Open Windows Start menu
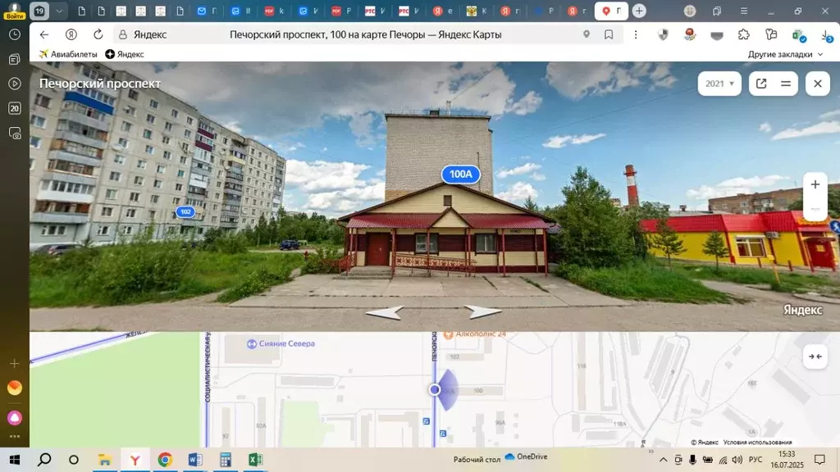Screen dimensions: 840x472 tap(15, 460)
